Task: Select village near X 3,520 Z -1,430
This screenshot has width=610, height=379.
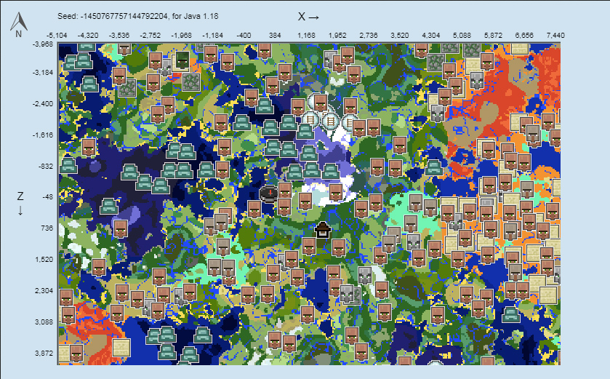Action: pyautogui.click(x=400, y=144)
